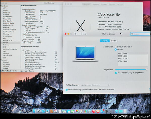Image resolution: width=151 pixels, height=119 pixels.
Task: Click Hardware in the bottom path bar
Action: (x=23, y=71)
